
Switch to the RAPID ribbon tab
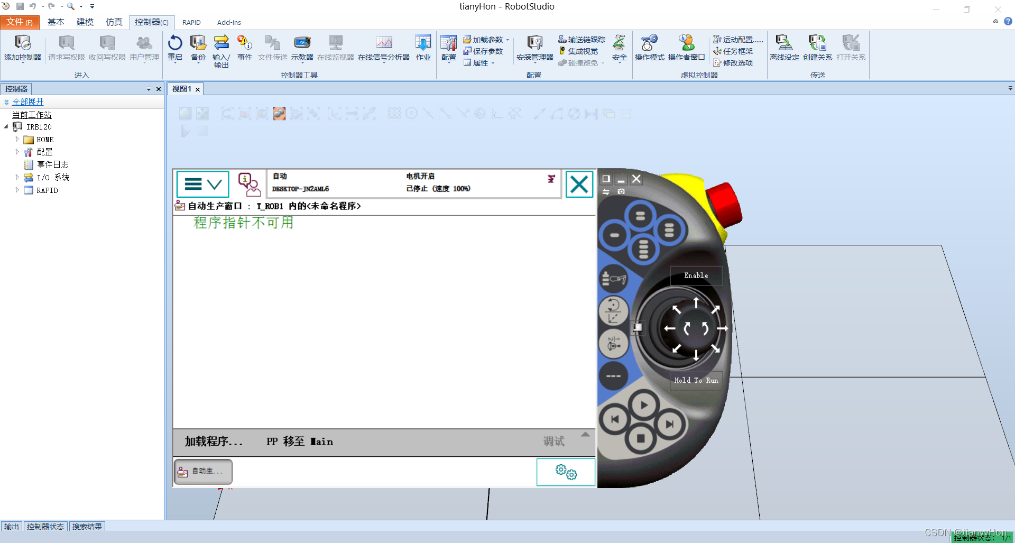pyautogui.click(x=191, y=22)
